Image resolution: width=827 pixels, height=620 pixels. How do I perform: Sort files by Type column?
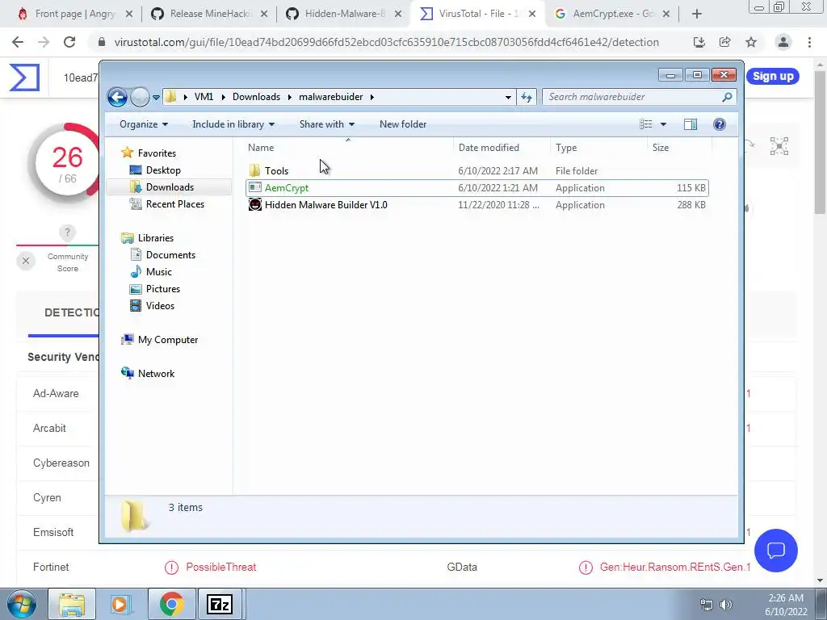(x=598, y=148)
